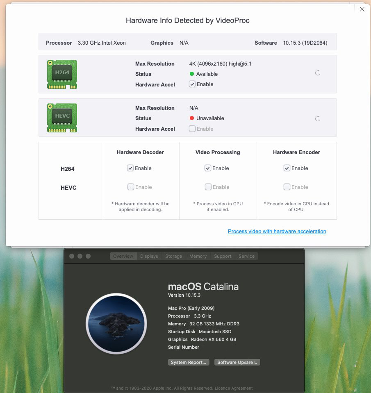
Task: Click the green Available status indicator
Action: pyautogui.click(x=192, y=74)
